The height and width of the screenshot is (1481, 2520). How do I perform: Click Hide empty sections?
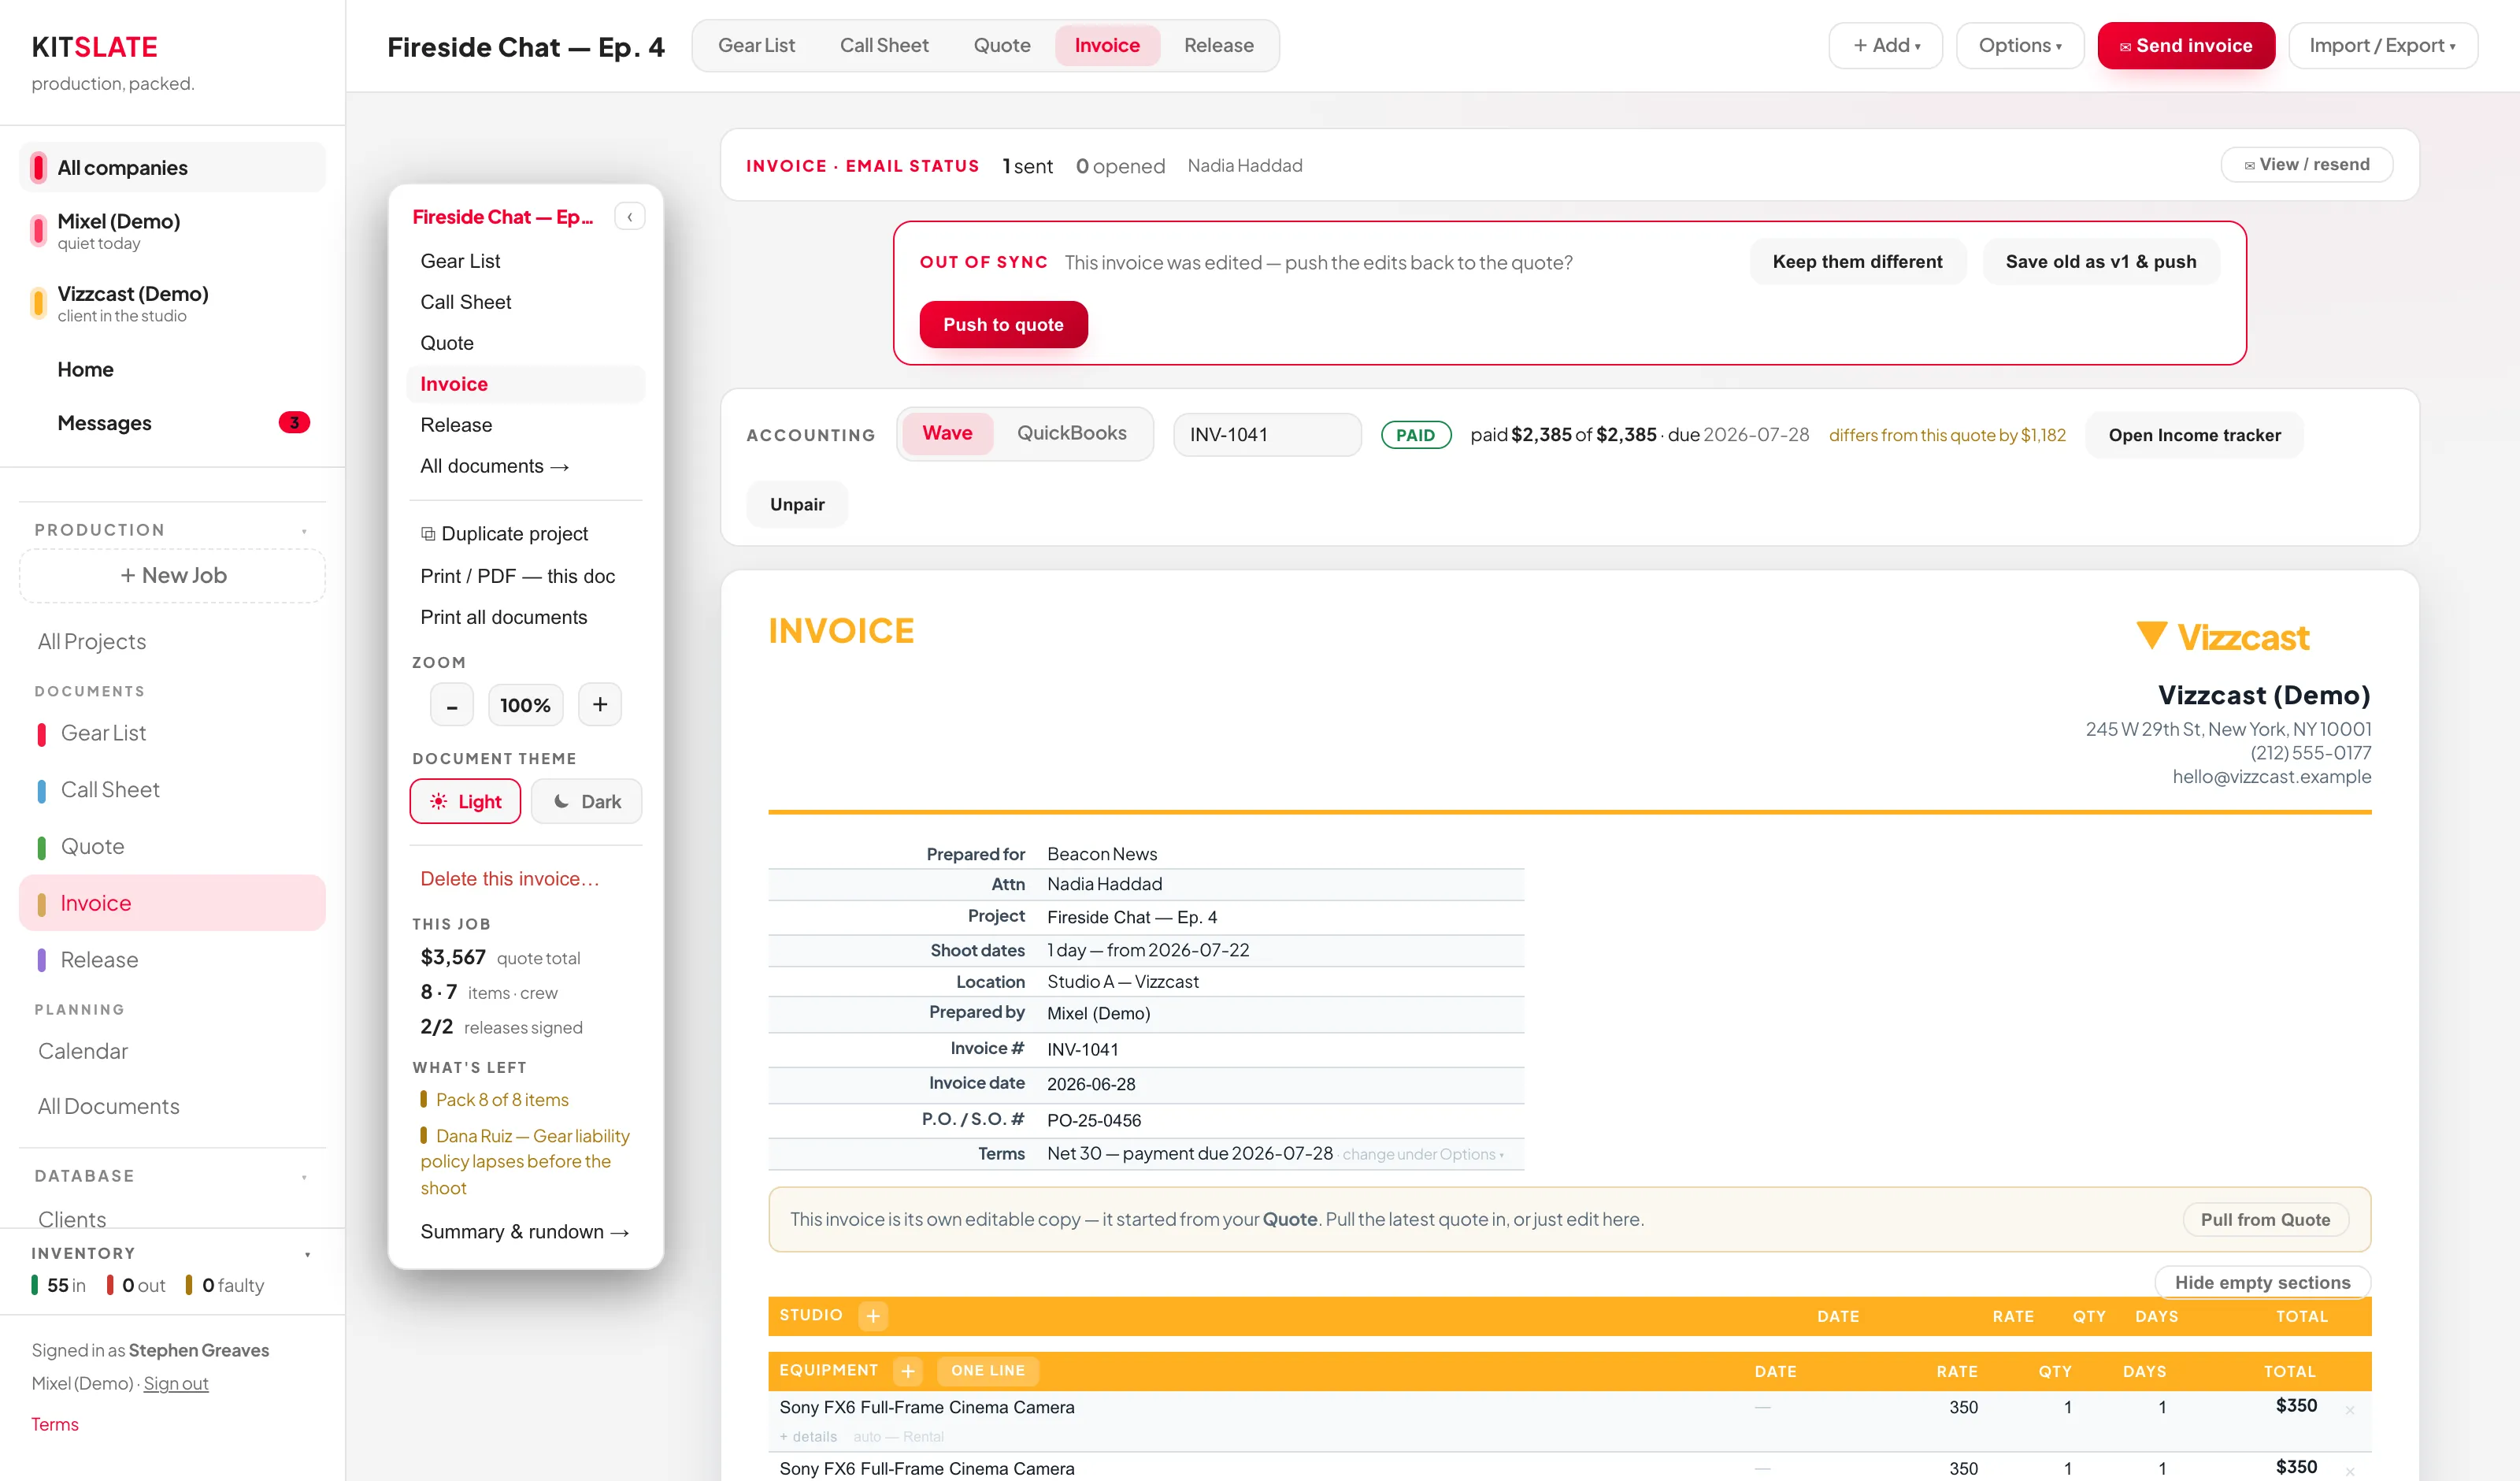point(2262,1282)
